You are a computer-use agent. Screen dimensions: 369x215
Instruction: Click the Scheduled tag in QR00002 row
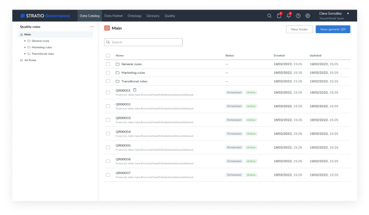pyautogui.click(x=234, y=106)
